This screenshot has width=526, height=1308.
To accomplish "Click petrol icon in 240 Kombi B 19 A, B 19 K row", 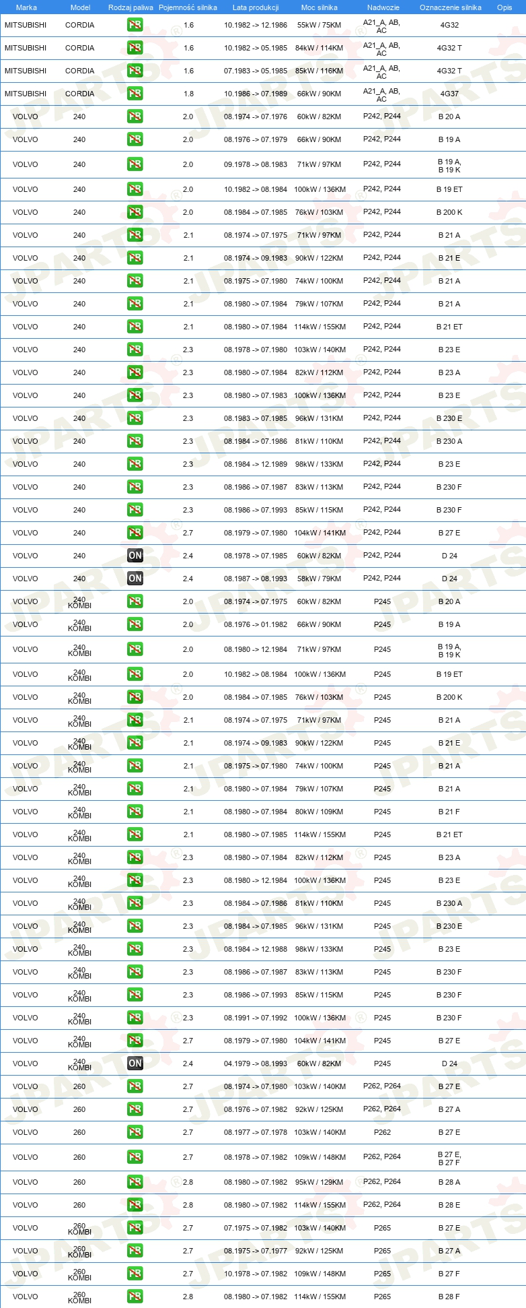I will pyautogui.click(x=135, y=649).
